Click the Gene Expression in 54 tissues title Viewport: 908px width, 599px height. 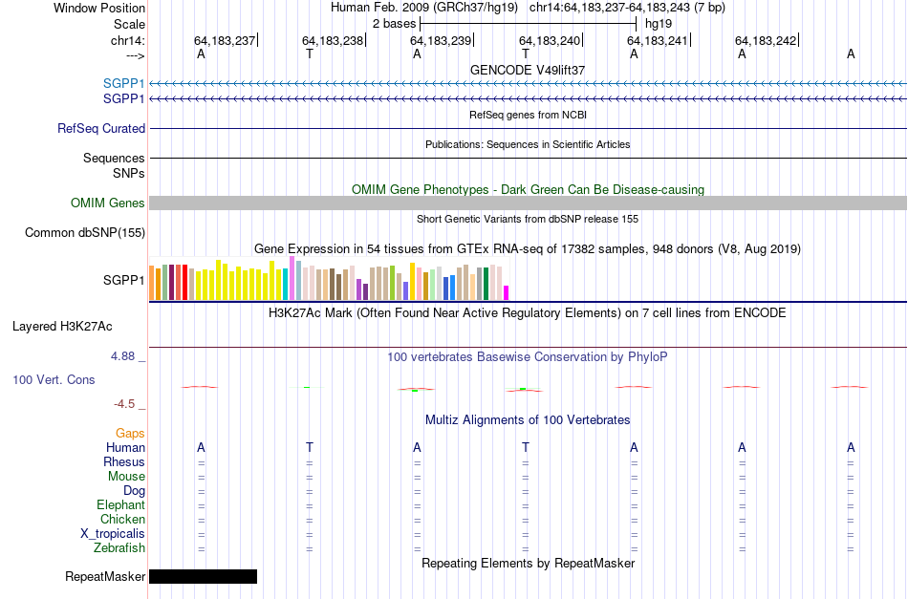pyautogui.click(x=528, y=248)
